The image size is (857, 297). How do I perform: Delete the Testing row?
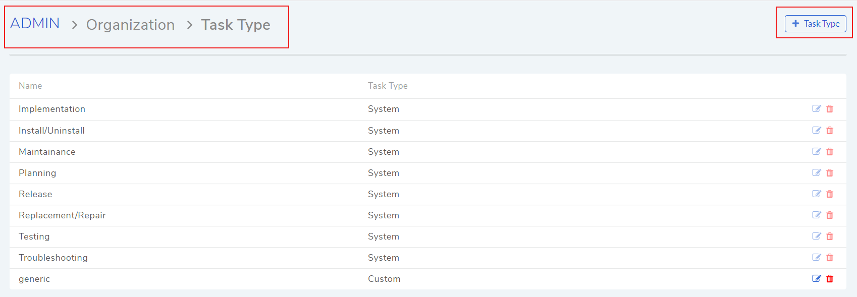[x=830, y=236]
